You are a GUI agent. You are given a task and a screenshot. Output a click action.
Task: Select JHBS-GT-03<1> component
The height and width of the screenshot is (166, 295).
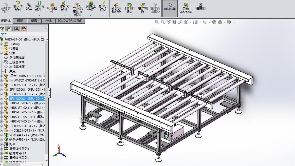click(x=27, y=103)
